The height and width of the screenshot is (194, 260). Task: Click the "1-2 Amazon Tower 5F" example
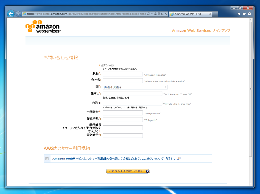[177, 94]
